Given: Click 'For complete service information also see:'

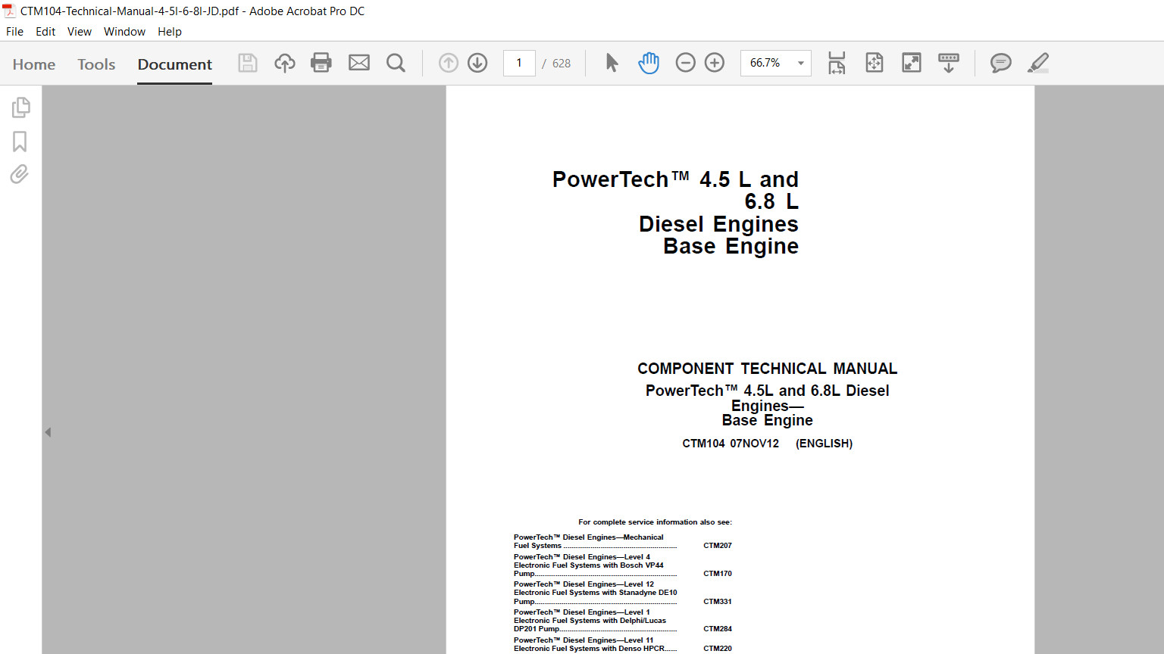Looking at the screenshot, I should pyautogui.click(x=655, y=522).
